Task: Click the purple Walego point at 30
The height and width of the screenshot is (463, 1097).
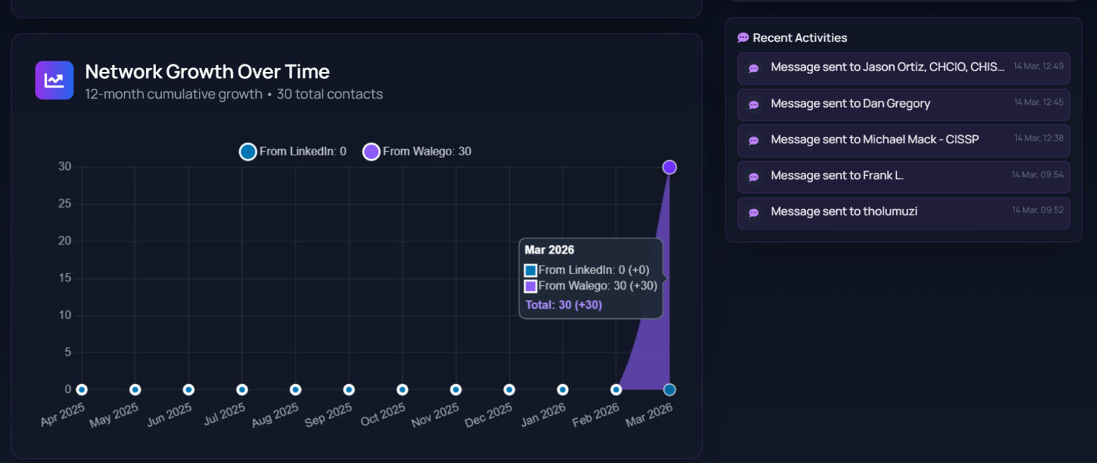Action: click(670, 167)
